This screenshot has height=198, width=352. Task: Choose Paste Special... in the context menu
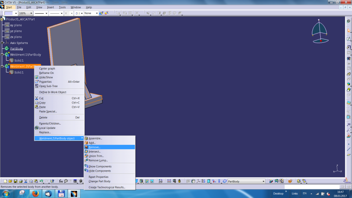pyautogui.click(x=59, y=111)
